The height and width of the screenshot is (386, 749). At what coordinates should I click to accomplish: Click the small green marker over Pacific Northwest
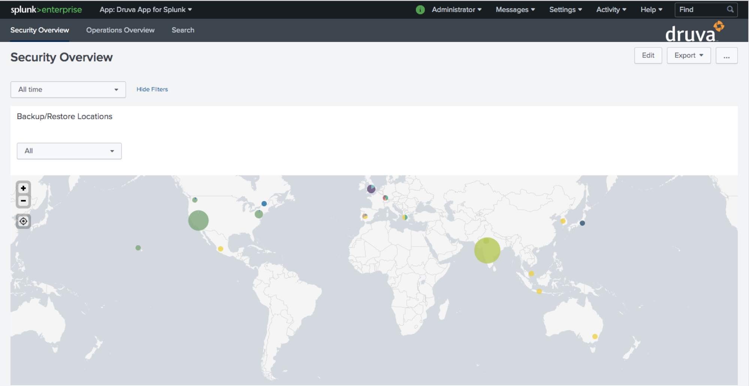(195, 200)
